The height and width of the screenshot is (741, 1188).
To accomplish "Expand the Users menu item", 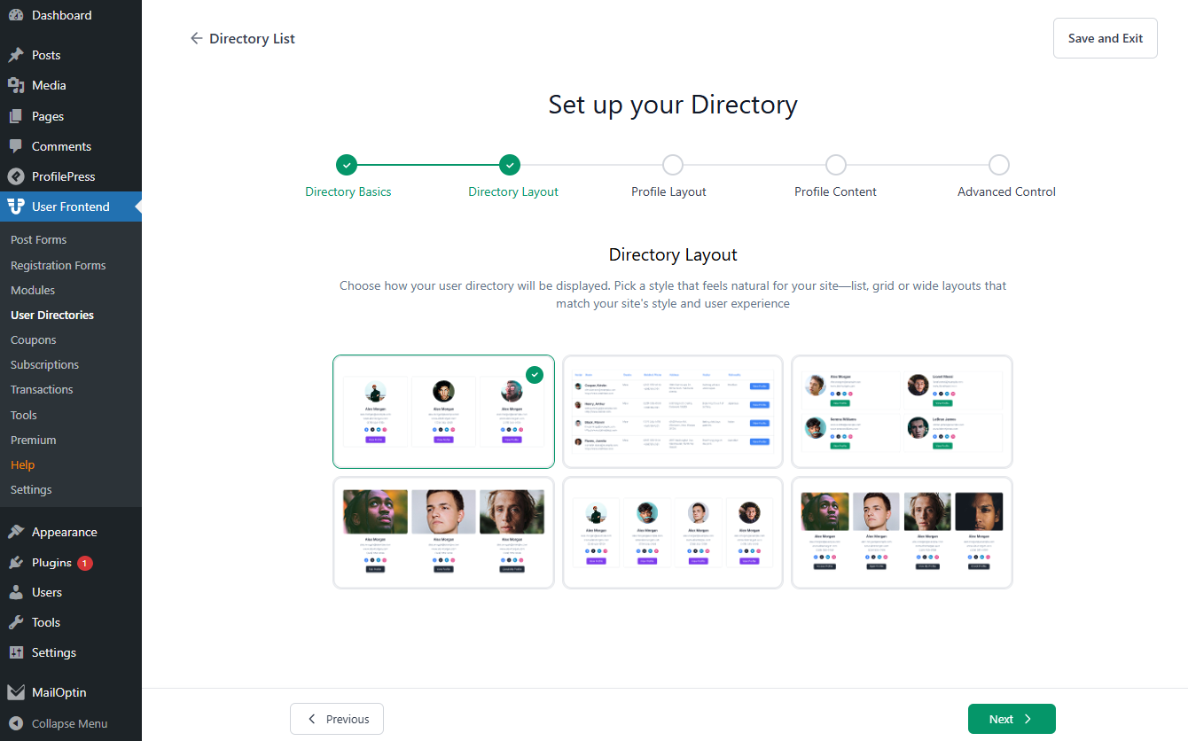I will [47, 592].
